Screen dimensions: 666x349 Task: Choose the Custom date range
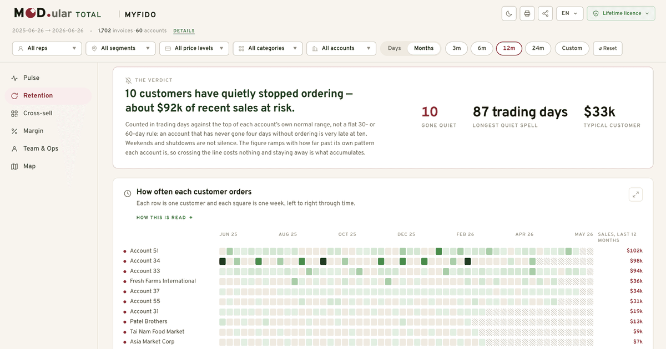pyautogui.click(x=572, y=48)
